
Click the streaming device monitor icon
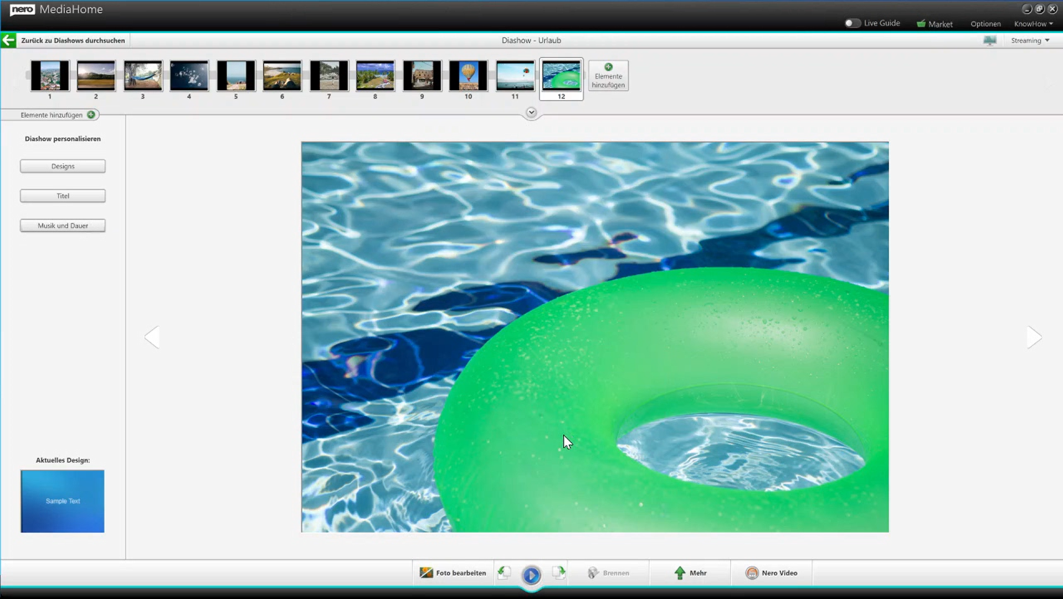(990, 40)
